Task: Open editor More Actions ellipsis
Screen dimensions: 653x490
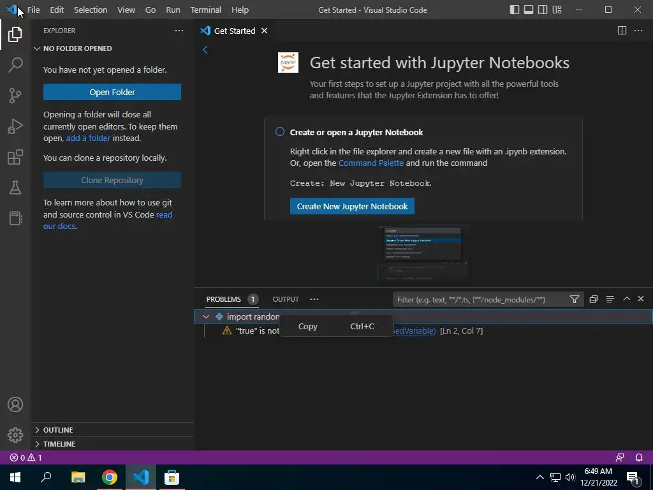Action: 638,31
